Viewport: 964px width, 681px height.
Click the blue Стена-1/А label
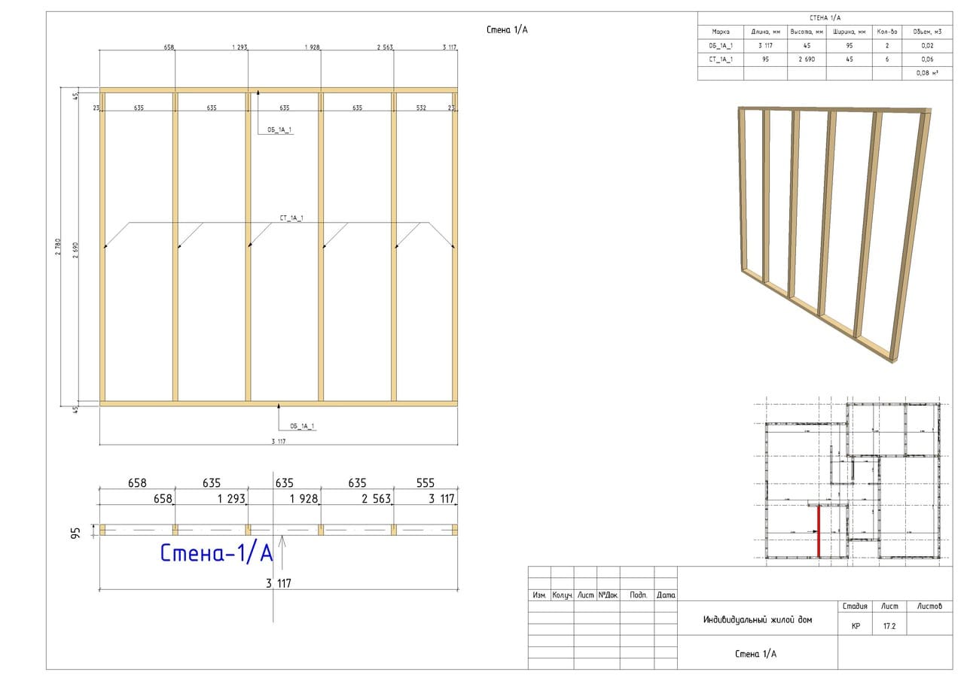tap(216, 553)
